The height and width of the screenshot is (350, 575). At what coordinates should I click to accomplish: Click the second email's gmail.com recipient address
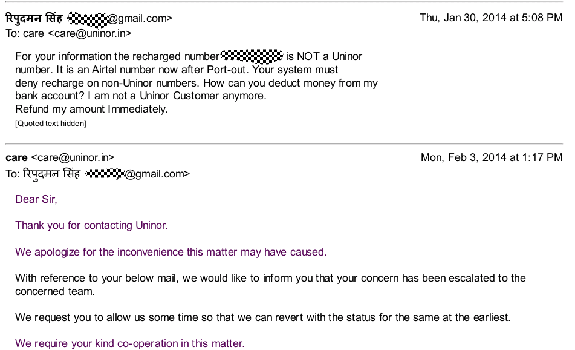coord(137,174)
